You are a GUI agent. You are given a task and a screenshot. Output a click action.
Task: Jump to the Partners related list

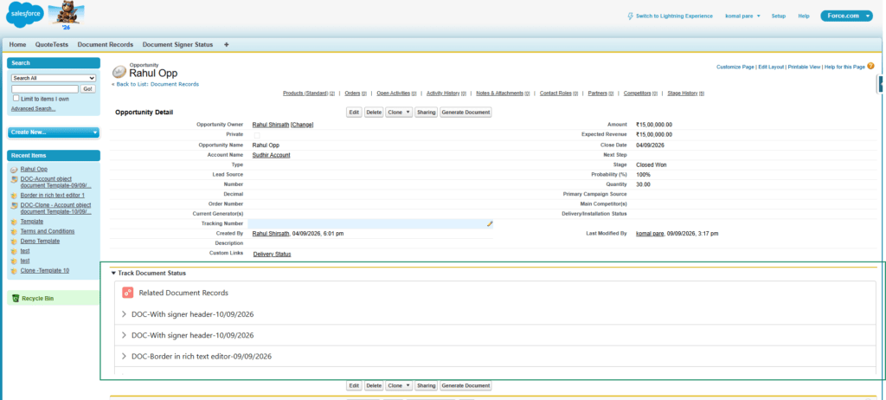tap(601, 93)
